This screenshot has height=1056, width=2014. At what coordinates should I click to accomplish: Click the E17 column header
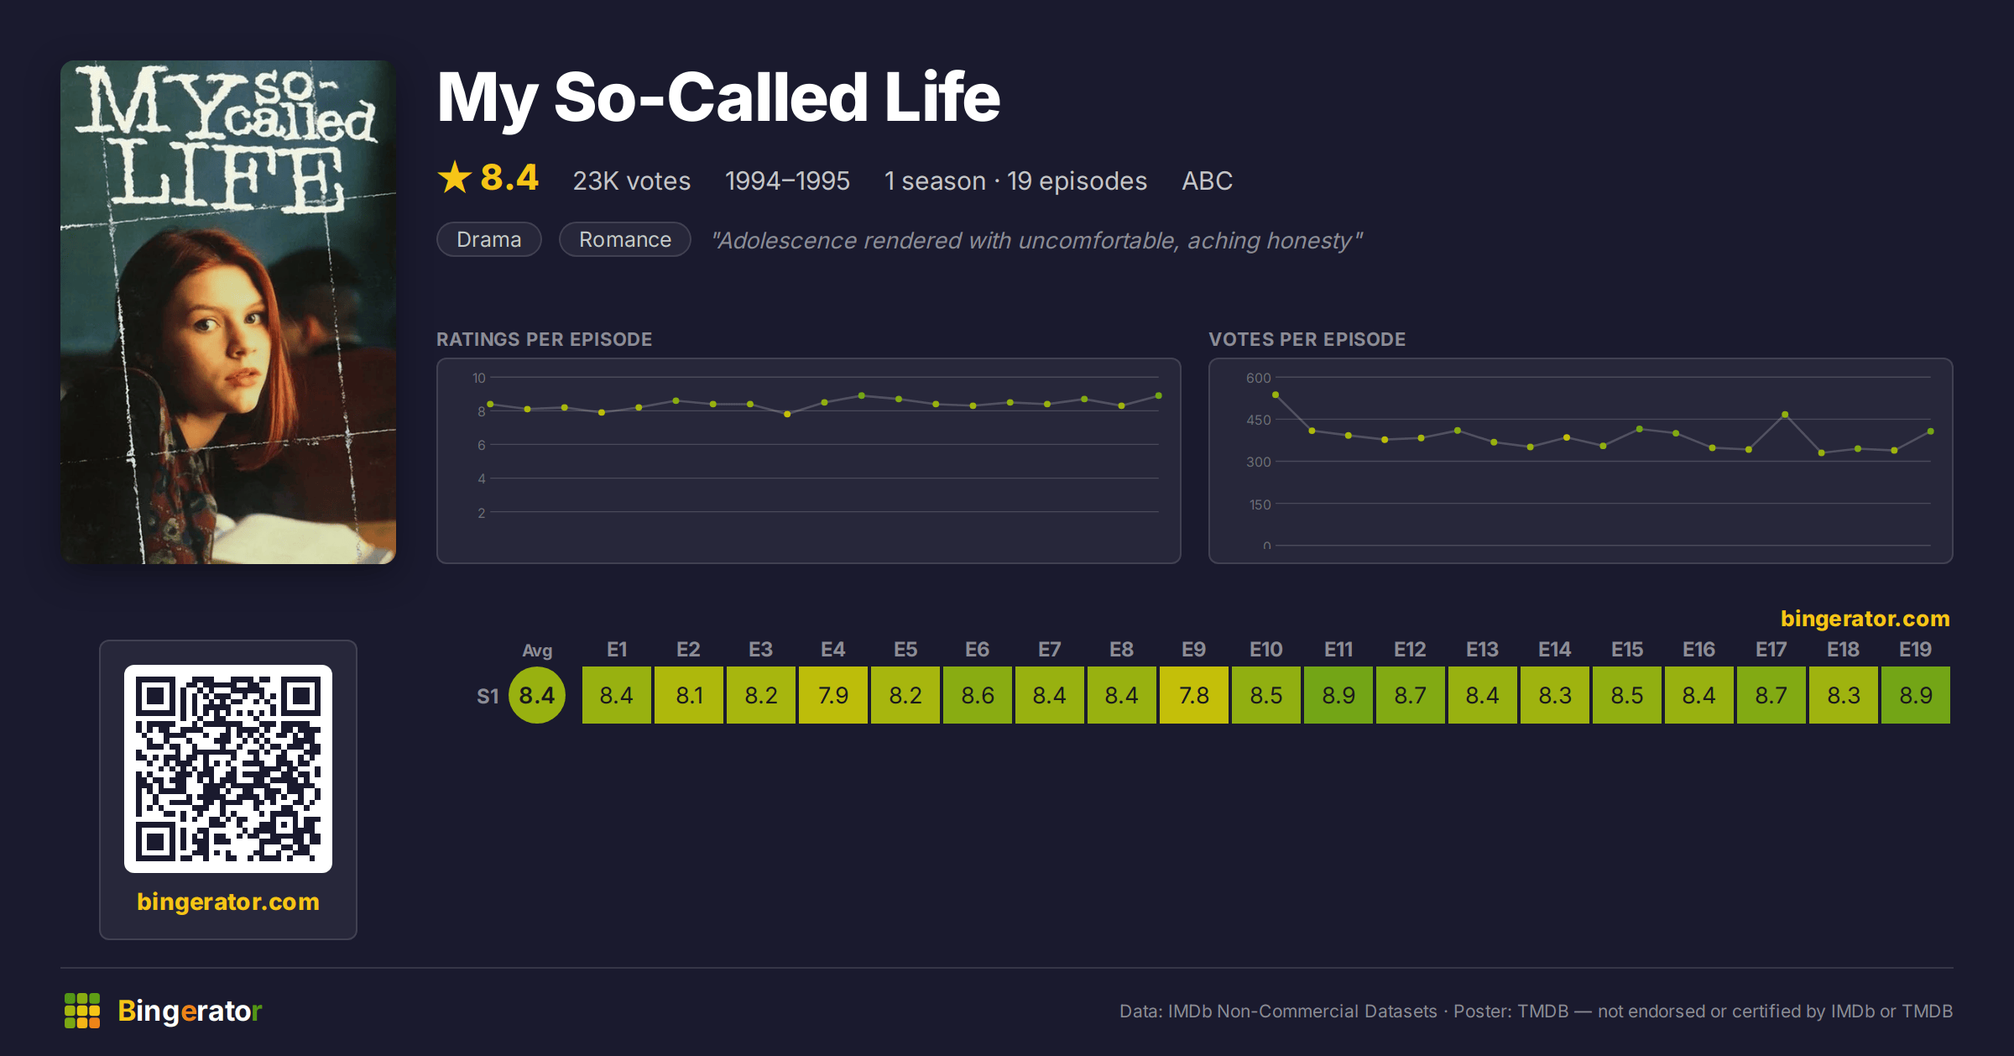click(x=1771, y=650)
